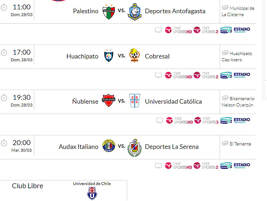The height and width of the screenshot is (201, 267).
Task: Click the Deportes La Serena team crest
Action: [x=135, y=147]
